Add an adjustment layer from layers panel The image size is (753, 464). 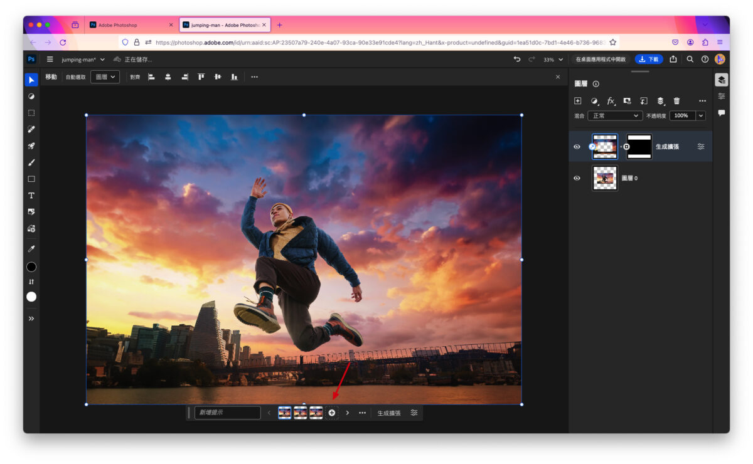pos(594,101)
